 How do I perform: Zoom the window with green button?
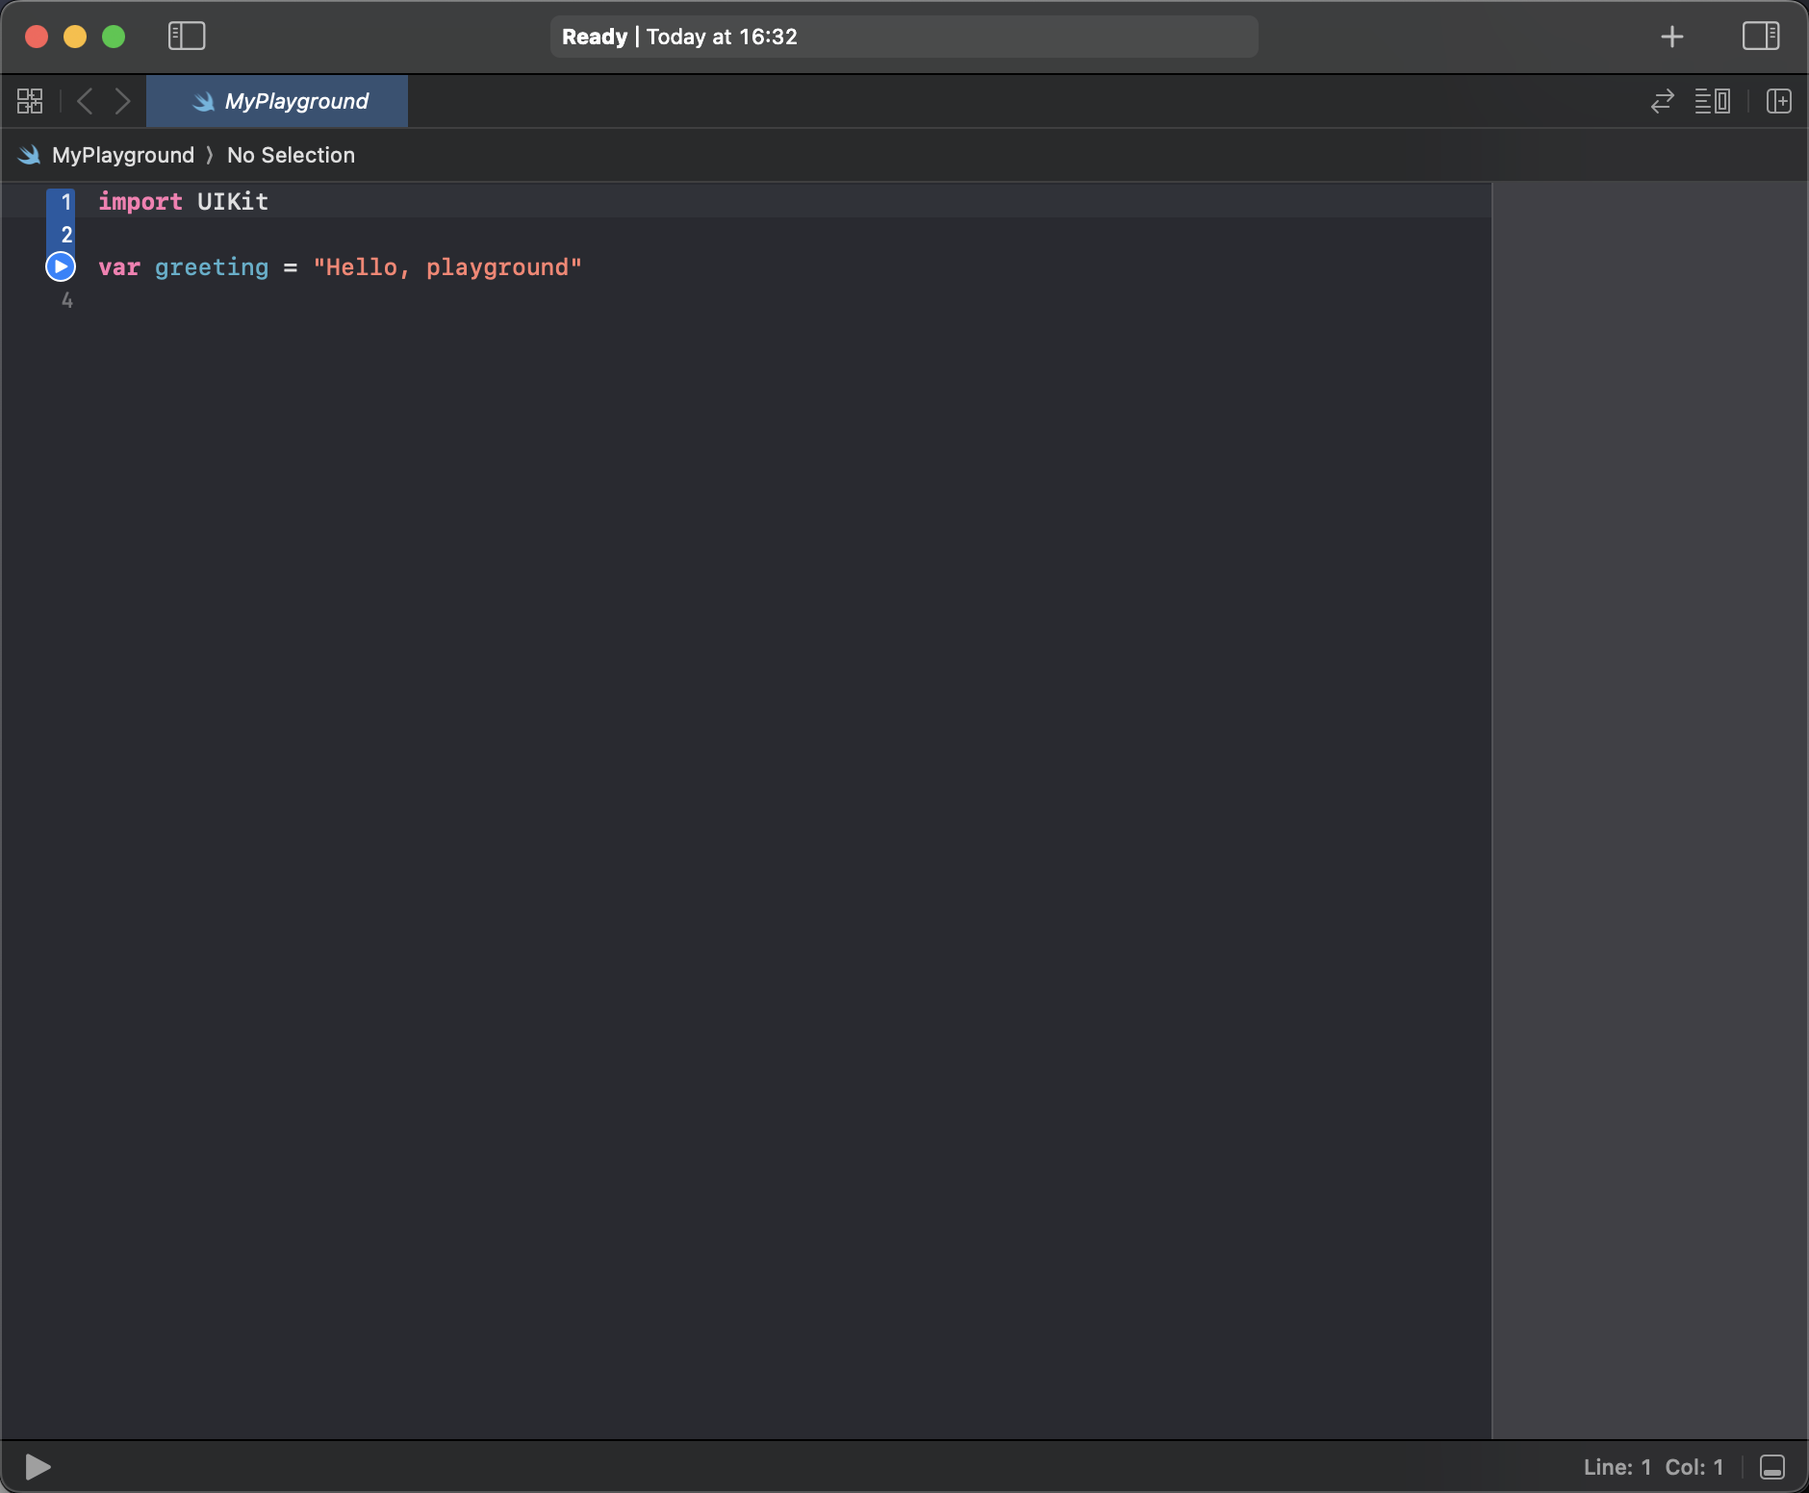click(114, 37)
